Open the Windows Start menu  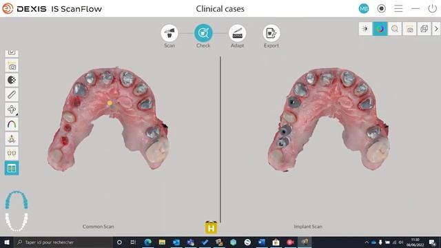pyautogui.click(x=7, y=242)
